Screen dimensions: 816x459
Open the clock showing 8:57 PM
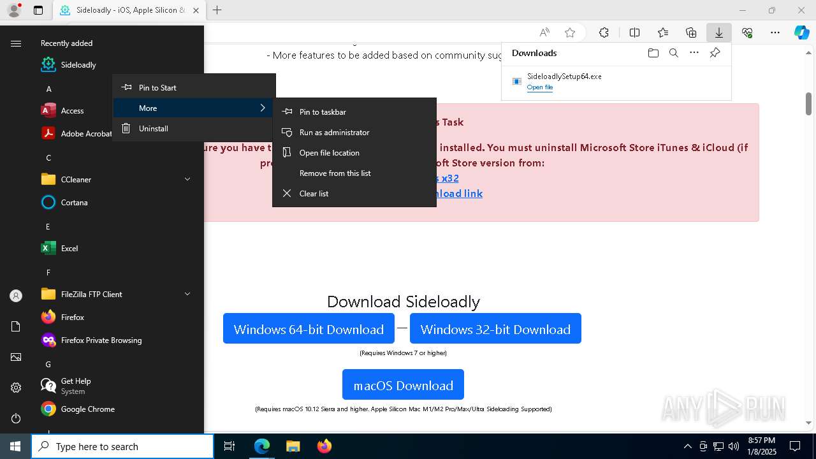click(761, 446)
